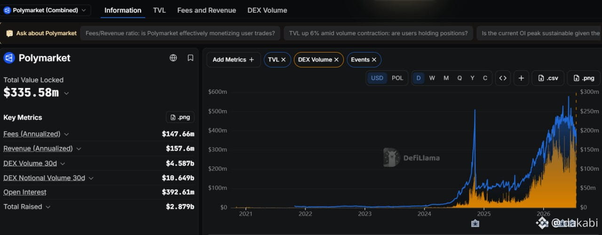Open the website globe icon beside Polymarket
The width and height of the screenshot is (602, 235).
[x=173, y=58]
